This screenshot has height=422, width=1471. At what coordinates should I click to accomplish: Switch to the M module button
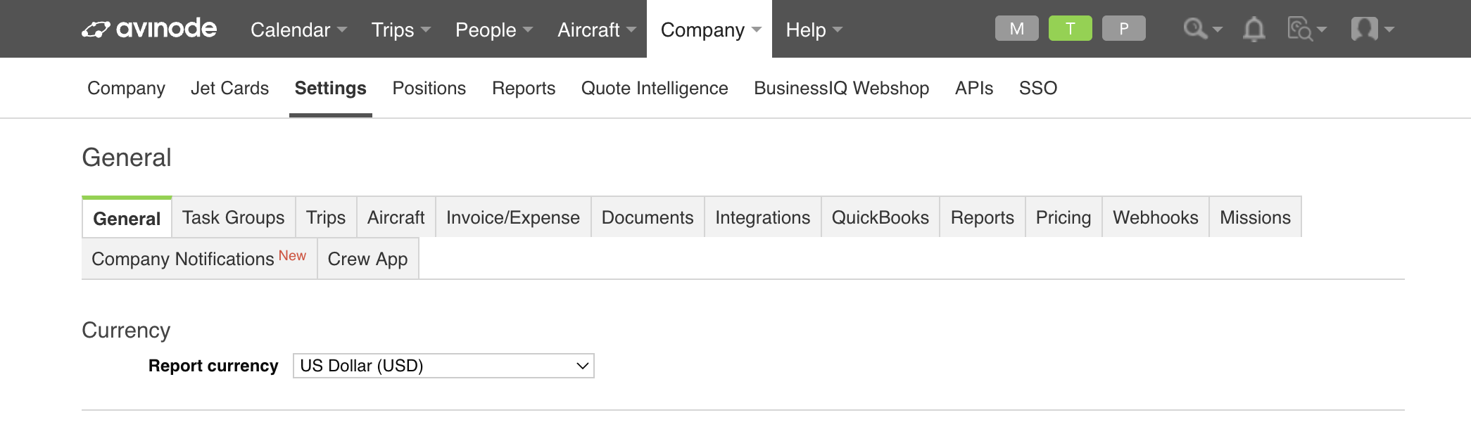coord(1016,29)
